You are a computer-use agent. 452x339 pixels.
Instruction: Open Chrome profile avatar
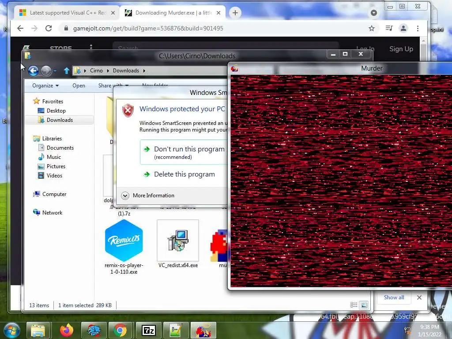point(403,28)
